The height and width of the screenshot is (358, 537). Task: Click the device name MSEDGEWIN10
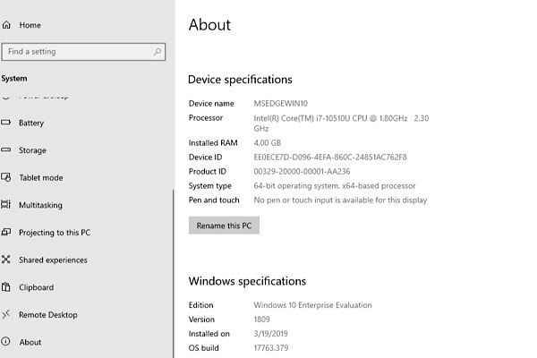(281, 103)
